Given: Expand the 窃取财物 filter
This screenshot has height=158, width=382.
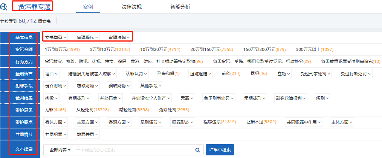Looking at the screenshot, I should (x=87, y=86).
